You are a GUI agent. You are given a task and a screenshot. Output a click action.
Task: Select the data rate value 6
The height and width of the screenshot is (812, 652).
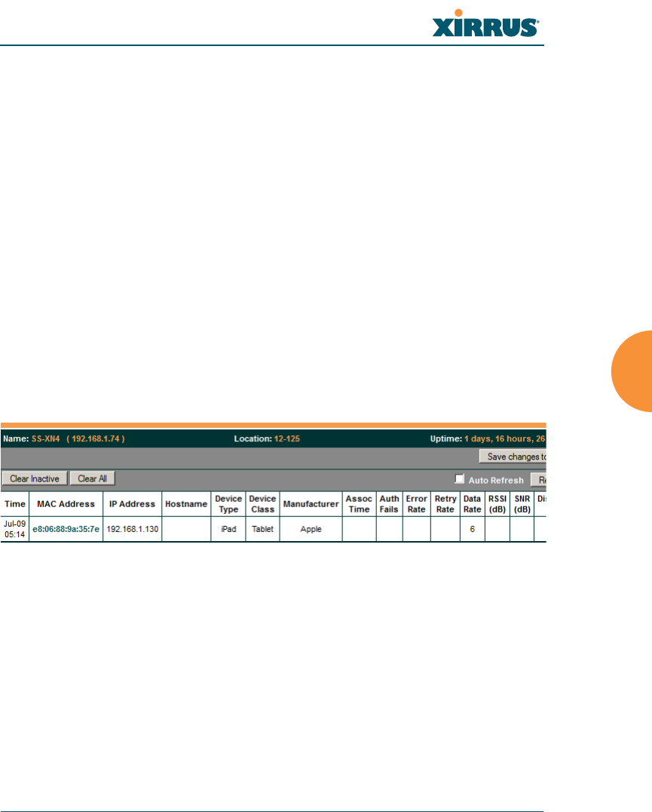click(x=472, y=529)
